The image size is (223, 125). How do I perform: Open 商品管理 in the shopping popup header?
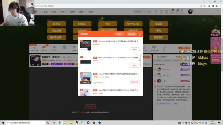131,34
